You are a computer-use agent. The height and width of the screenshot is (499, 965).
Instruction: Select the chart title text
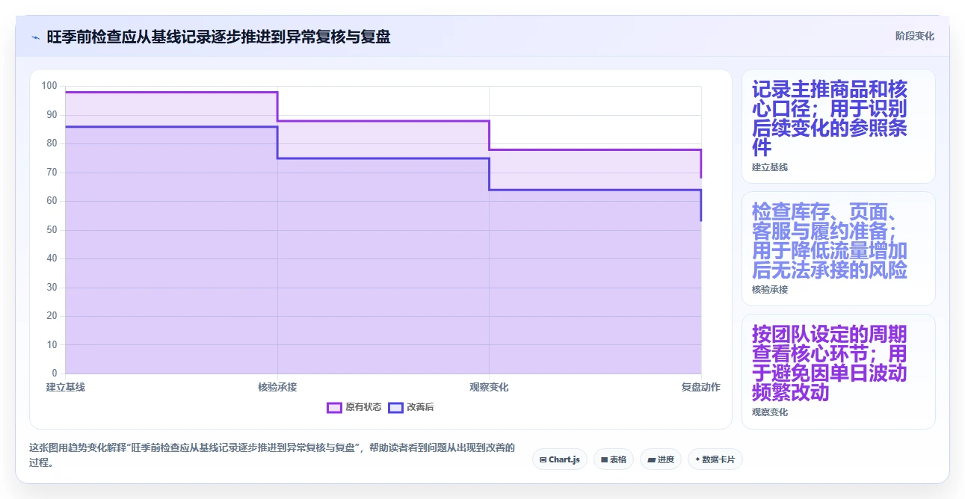[218, 37]
